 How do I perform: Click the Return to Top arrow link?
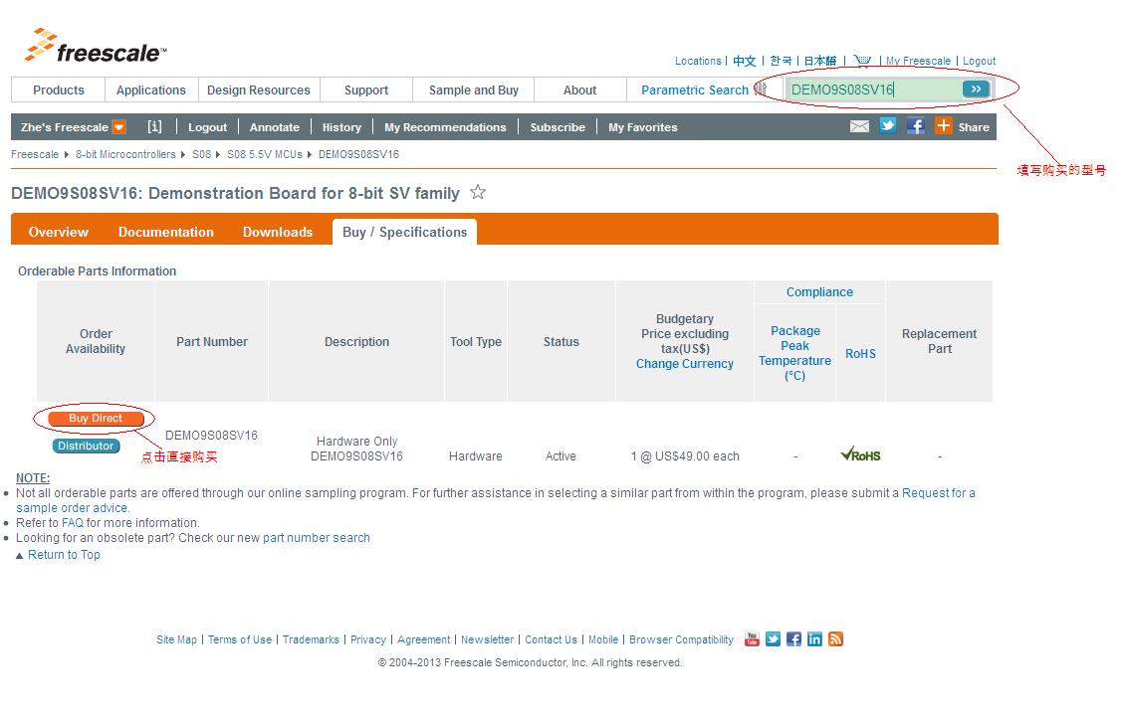tap(58, 555)
